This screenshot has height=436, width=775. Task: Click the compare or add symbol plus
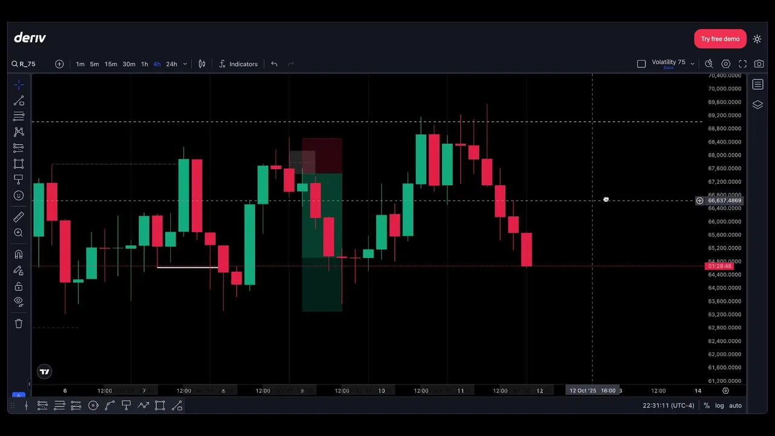59,64
